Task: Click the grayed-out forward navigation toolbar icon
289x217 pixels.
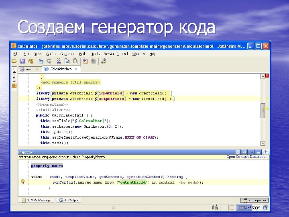Action: (94, 61)
